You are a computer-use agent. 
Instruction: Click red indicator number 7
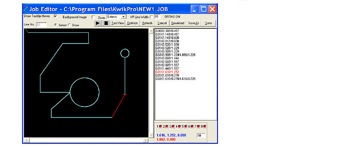pyautogui.click(x=199, y=127)
